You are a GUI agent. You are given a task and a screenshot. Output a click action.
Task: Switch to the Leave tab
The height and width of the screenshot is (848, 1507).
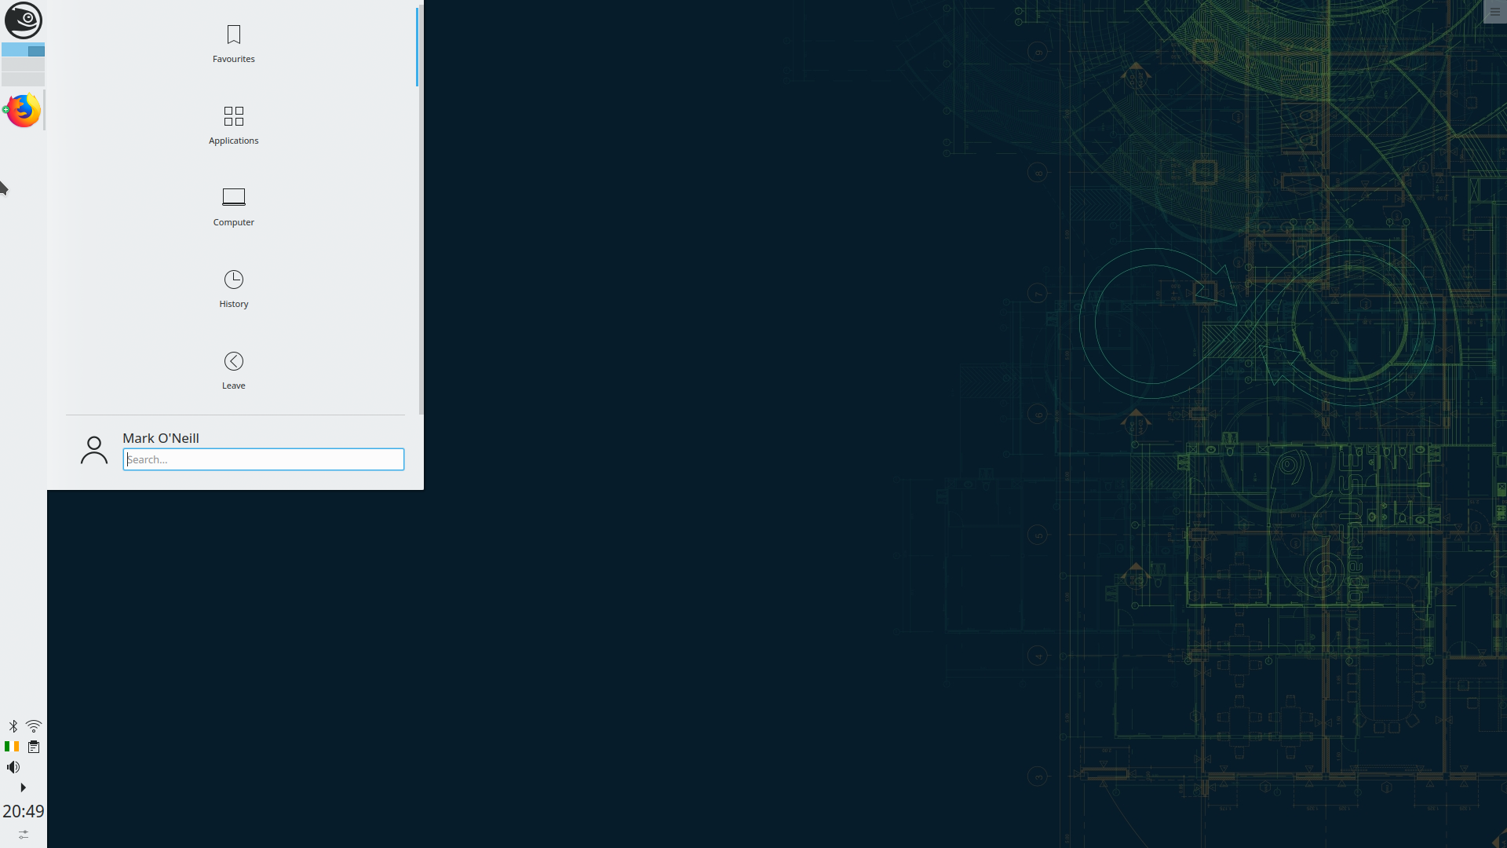234,371
